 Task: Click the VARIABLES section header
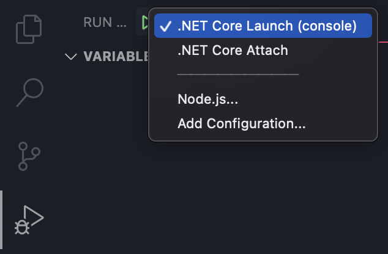(x=116, y=56)
